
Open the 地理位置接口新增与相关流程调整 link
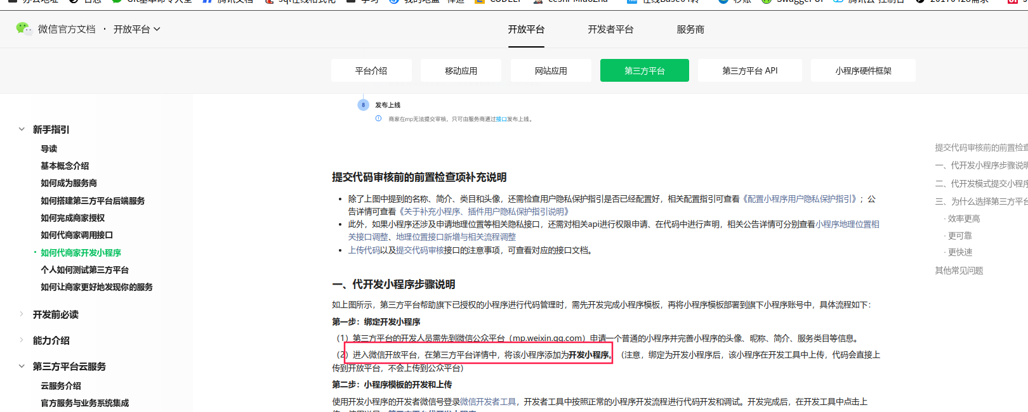pos(456,237)
